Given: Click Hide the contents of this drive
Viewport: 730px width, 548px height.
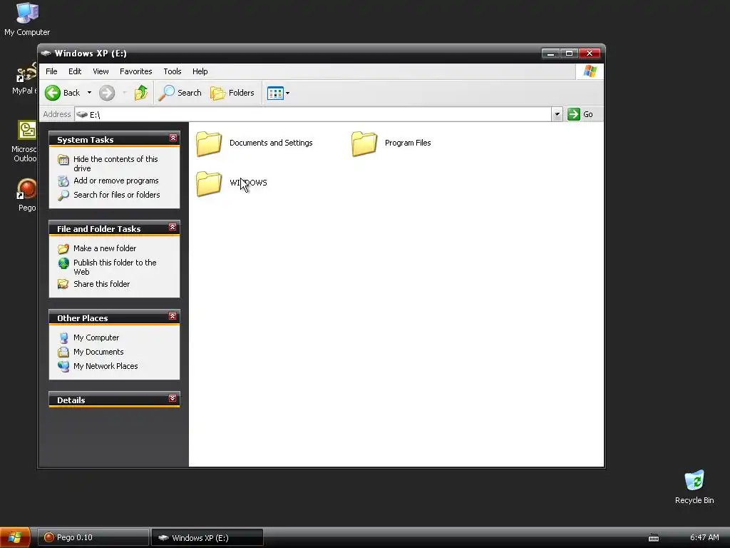Looking at the screenshot, I should click(115, 163).
